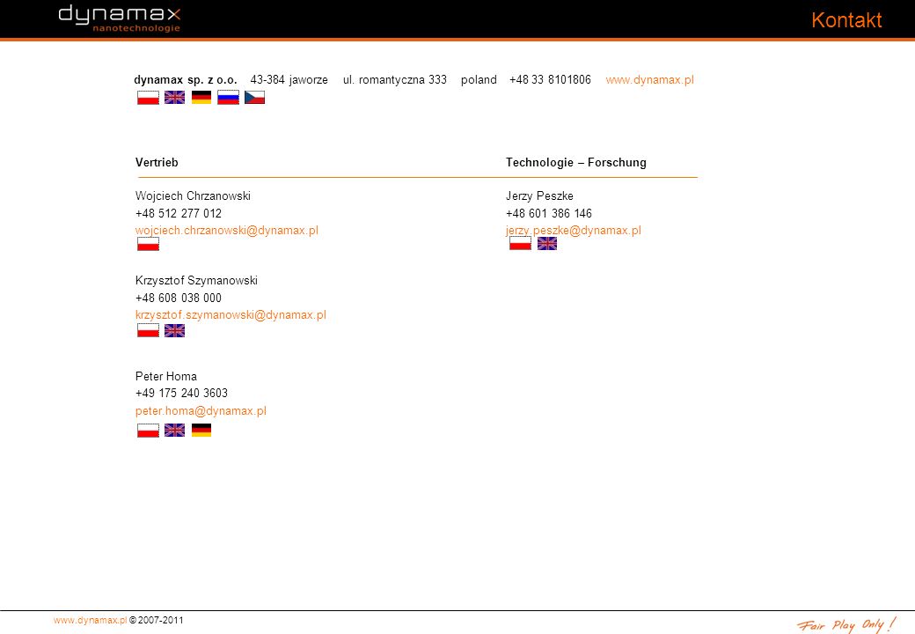
Task: Select the German flag under company address
Action: tap(201, 98)
